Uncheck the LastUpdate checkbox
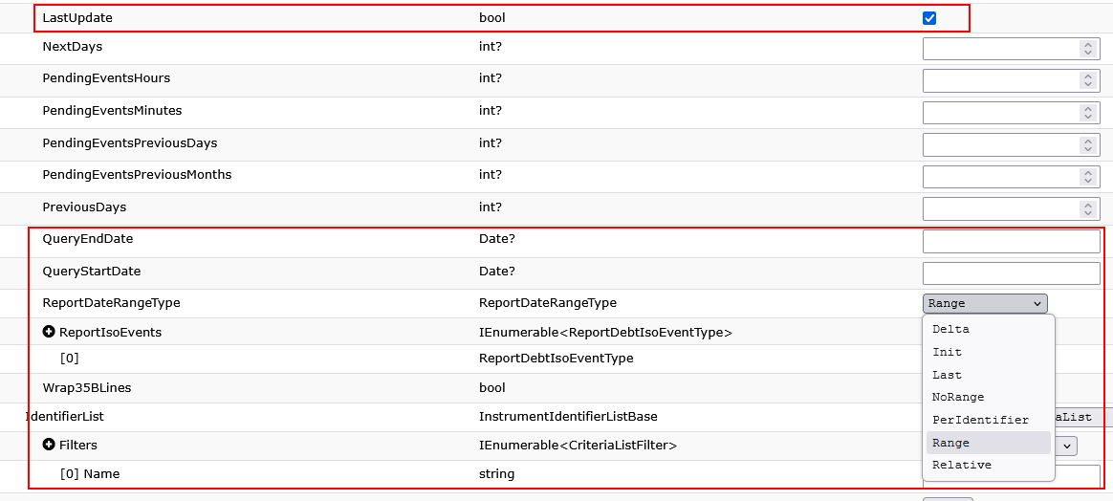 coord(929,18)
